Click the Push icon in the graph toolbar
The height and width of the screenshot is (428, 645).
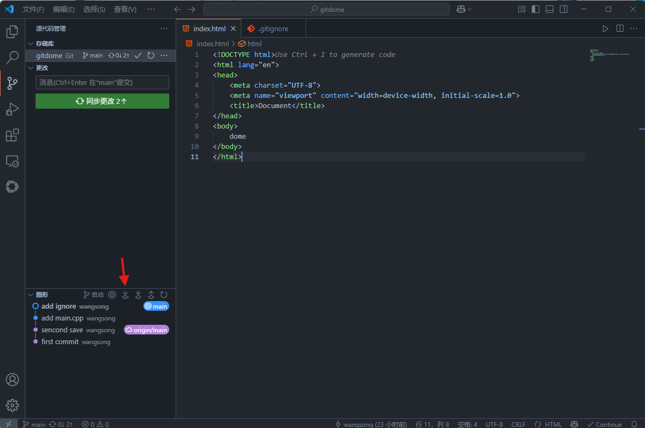coord(151,295)
